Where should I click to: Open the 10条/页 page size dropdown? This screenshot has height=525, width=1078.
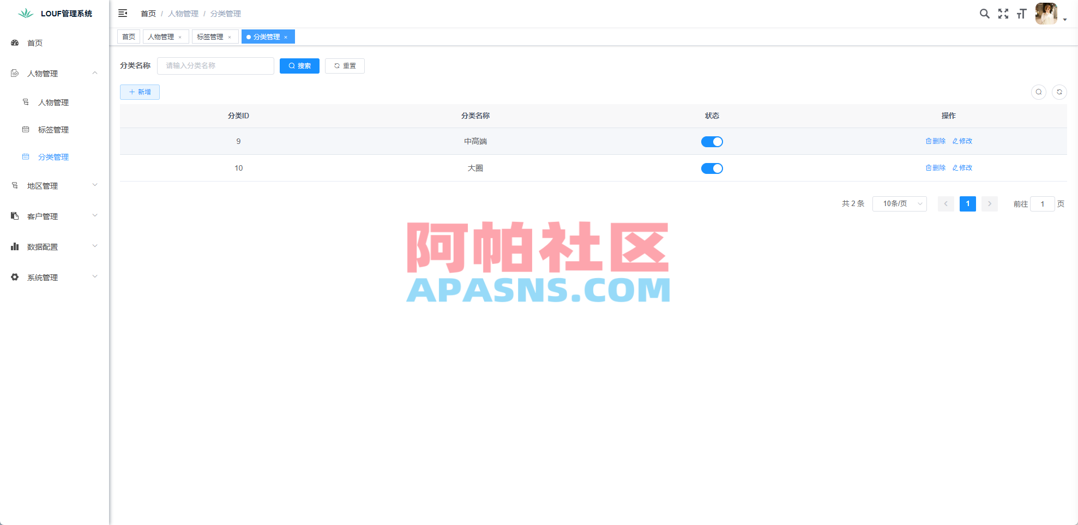click(900, 204)
